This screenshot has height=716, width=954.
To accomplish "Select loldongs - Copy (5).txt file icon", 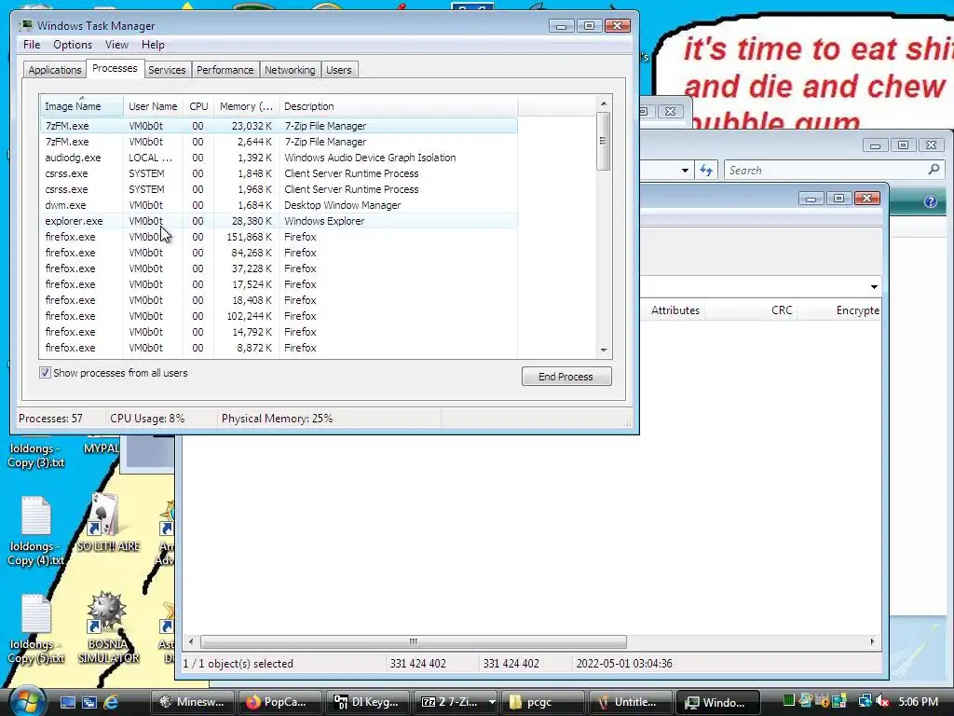I will point(35,628).
